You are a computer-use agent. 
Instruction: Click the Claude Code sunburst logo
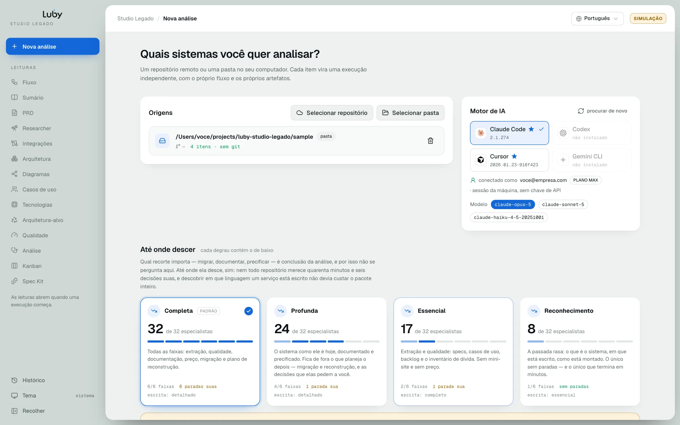click(481, 133)
